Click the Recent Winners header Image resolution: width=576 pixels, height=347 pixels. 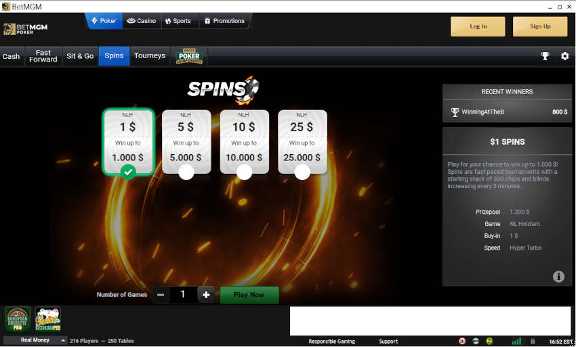coord(507,92)
